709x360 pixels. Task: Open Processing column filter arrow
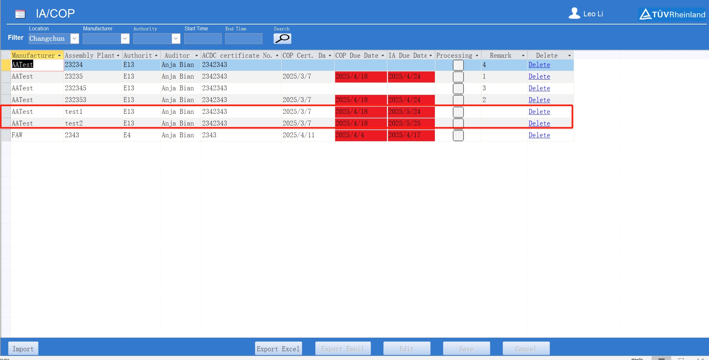477,56
